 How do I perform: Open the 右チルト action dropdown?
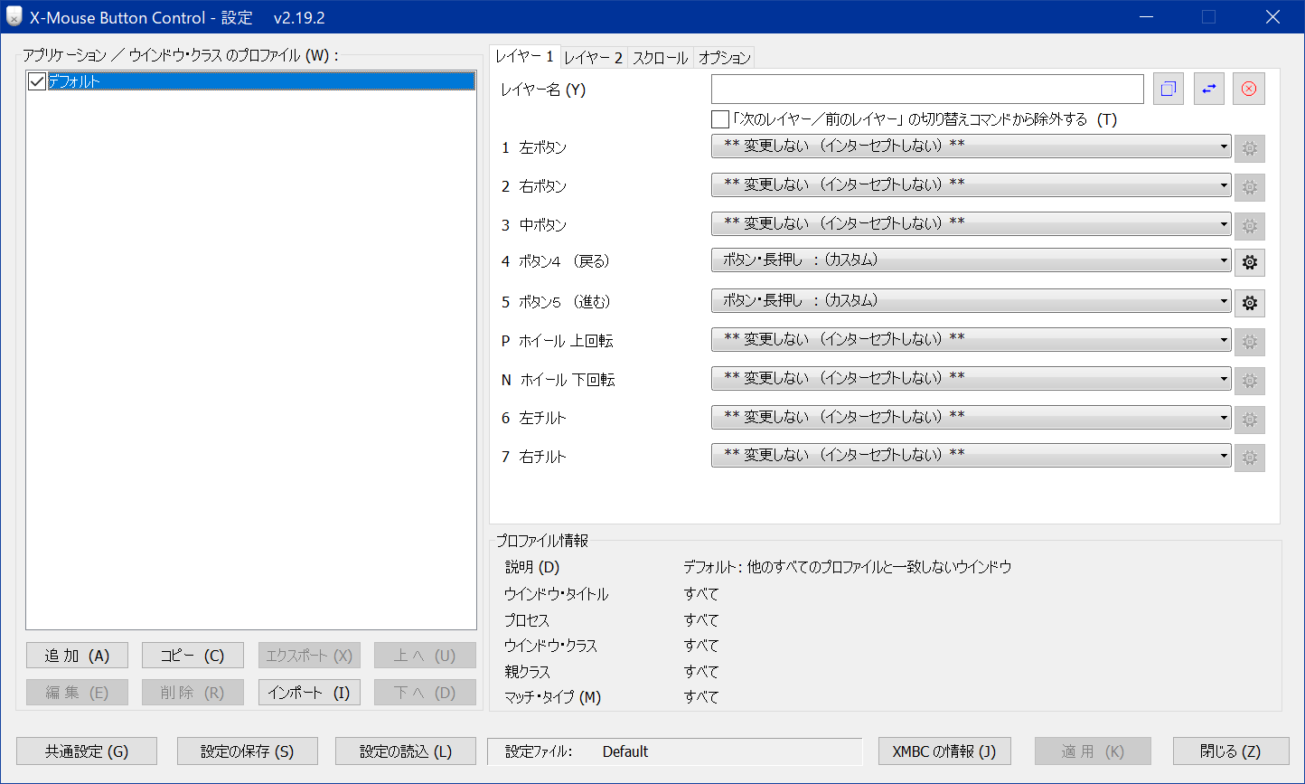pyautogui.click(x=972, y=455)
